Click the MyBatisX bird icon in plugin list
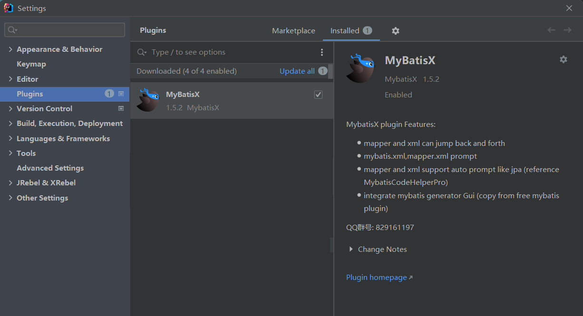Screen dimensions: 583x316 coord(147,100)
